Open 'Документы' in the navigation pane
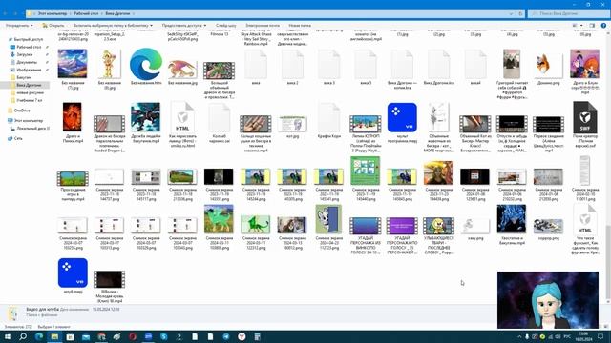This screenshot has height=343, width=611. (x=27, y=62)
